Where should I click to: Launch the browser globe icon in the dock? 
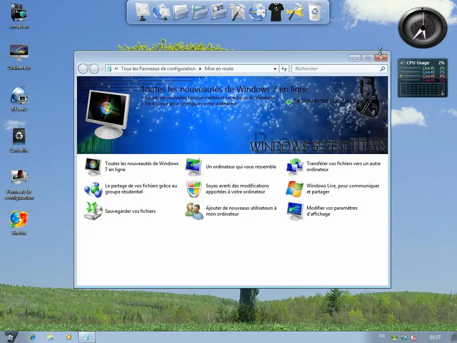click(x=257, y=12)
